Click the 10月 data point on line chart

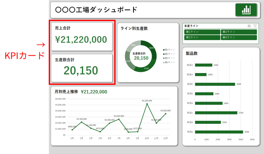(x=147, y=104)
